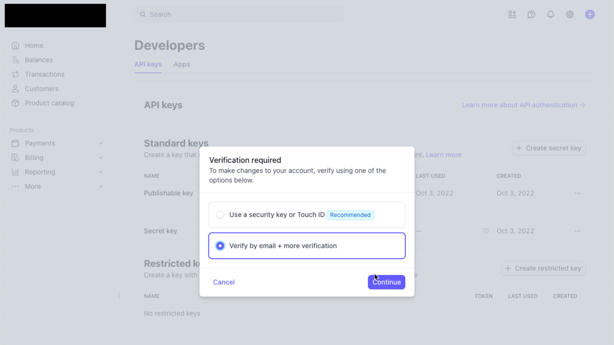Open Learn more link under Standard keys

(443, 155)
